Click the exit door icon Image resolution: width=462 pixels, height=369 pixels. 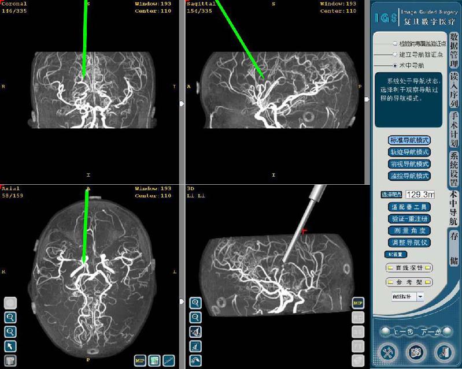point(442,352)
